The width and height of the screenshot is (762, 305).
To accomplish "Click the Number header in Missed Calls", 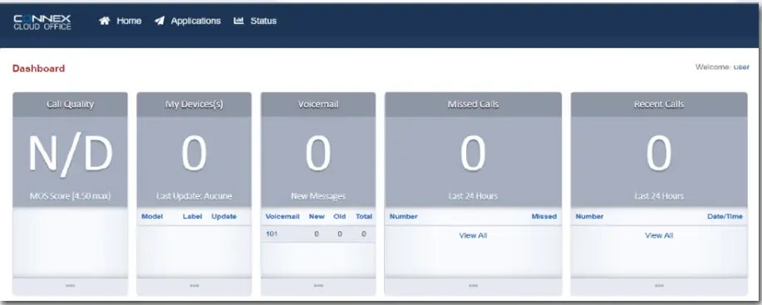I will tap(403, 217).
